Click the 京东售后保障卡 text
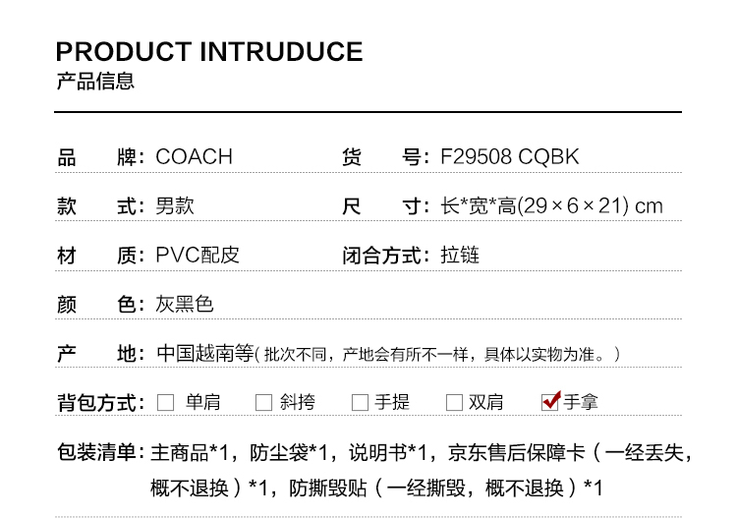Image resolution: width=737 pixels, height=518 pixels. pyautogui.click(x=517, y=453)
